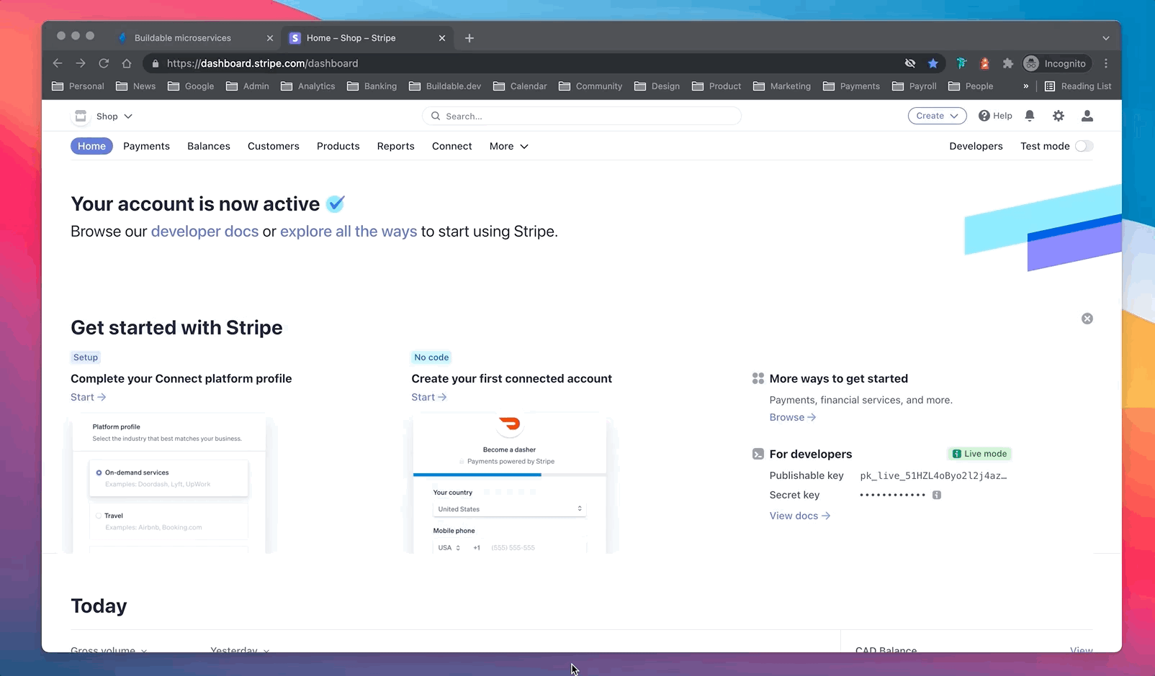Open the Connect tab
This screenshot has height=676, width=1155.
[x=452, y=146]
